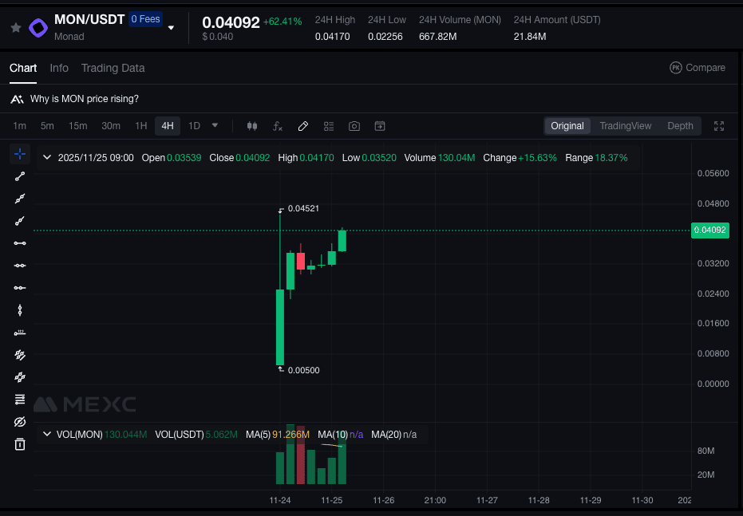The image size is (743, 516).
Task: Switch chart view to TradingView
Action: [x=625, y=126]
